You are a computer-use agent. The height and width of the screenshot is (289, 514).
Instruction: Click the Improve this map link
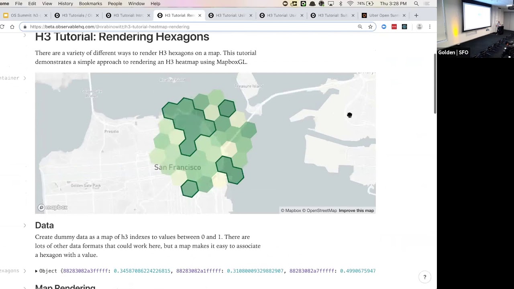click(x=356, y=210)
